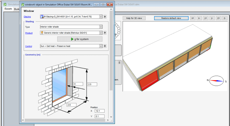Open the Glazing hyperlink label
The height and width of the screenshot is (126, 230).
[27, 17]
